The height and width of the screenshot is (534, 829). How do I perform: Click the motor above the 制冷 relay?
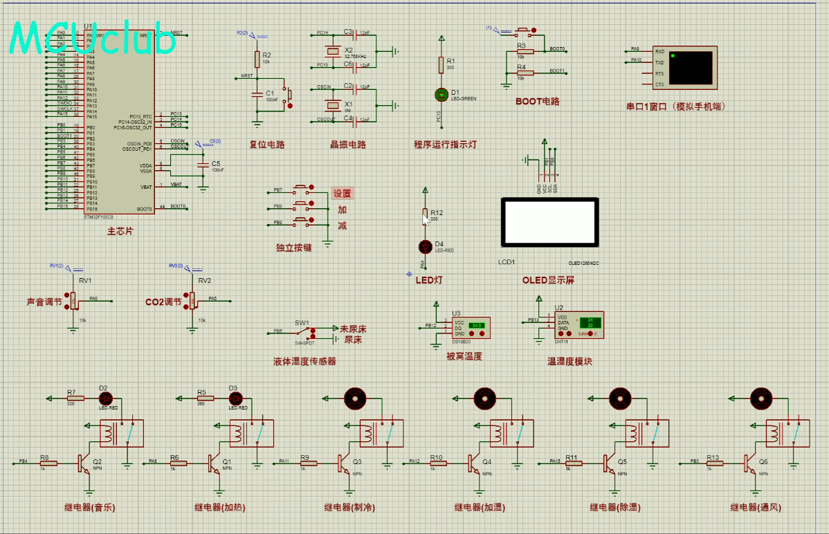355,398
